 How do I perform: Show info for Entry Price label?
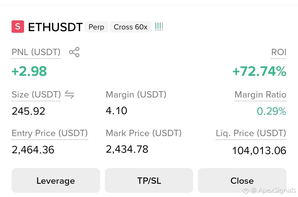(x=50, y=133)
